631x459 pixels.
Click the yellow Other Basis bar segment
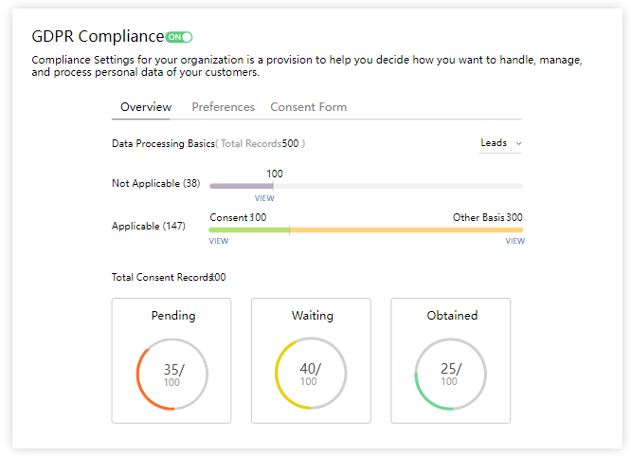pos(406,229)
